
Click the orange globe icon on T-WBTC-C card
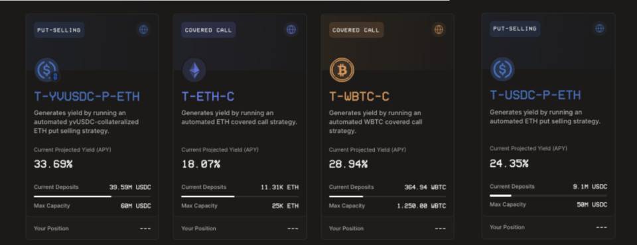[x=439, y=30]
